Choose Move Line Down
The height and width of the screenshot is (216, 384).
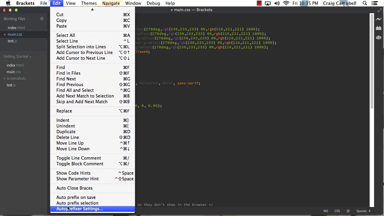click(93, 149)
